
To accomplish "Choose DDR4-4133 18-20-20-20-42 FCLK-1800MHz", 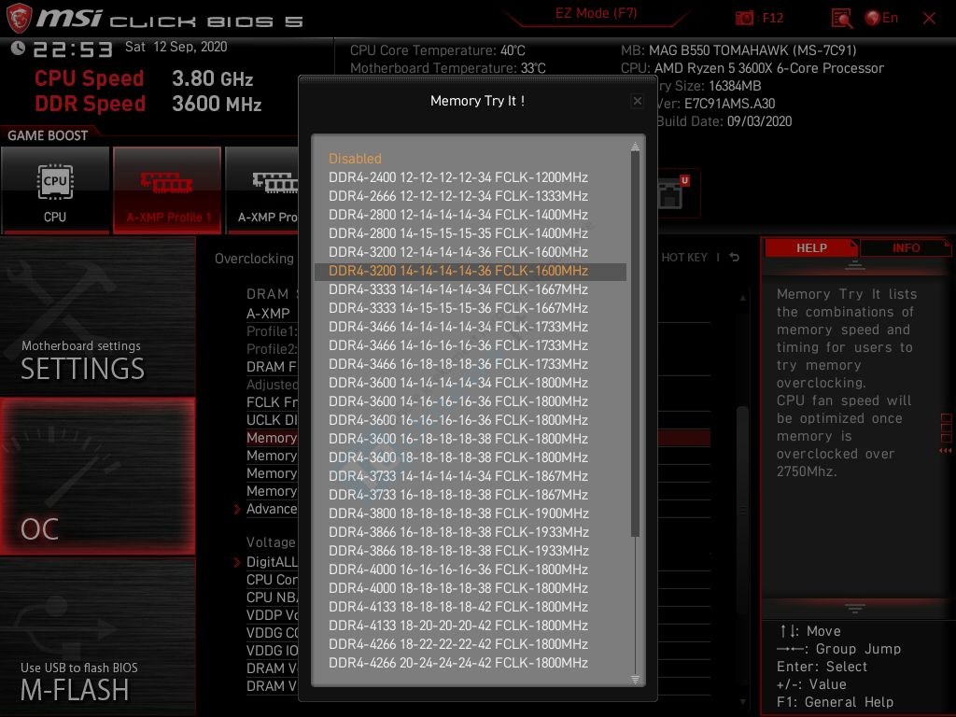I will [471, 626].
